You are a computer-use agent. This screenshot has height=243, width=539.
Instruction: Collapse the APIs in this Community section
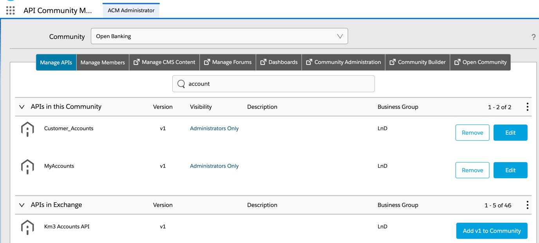22,107
